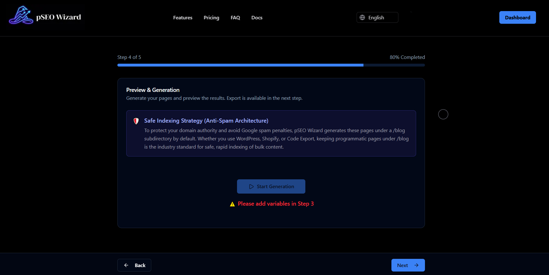Viewport: 549px width, 275px height.
Task: Click the yellow warning triangle icon
Action: [232, 204]
